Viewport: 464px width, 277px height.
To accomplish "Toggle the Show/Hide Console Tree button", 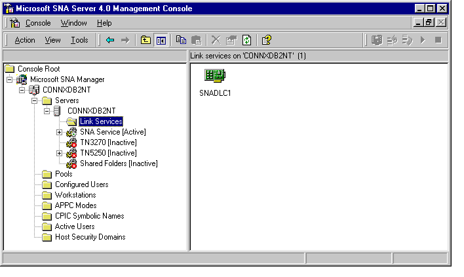I will 161,40.
